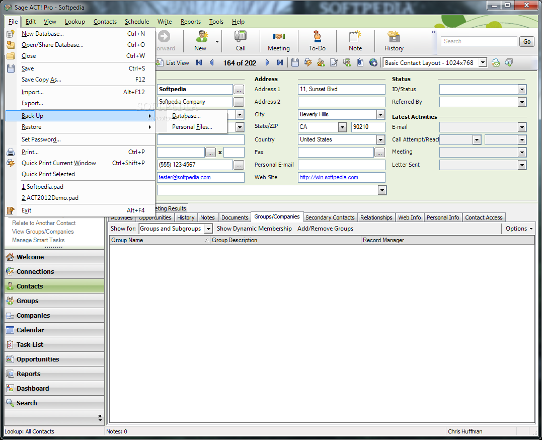Open Groups in left navigation
The image size is (542, 440).
click(x=55, y=301)
